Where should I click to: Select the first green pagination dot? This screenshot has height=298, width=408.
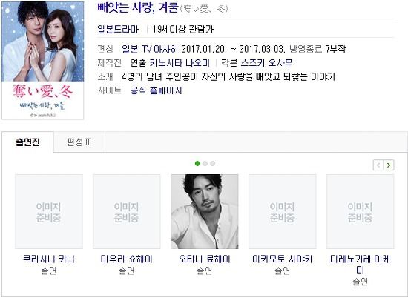(x=197, y=163)
